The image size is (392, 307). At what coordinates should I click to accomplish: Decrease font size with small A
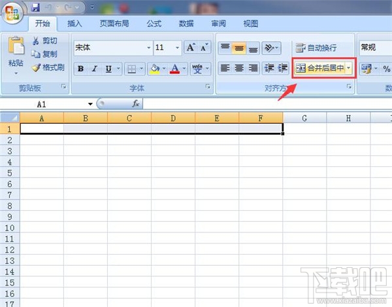coord(204,47)
